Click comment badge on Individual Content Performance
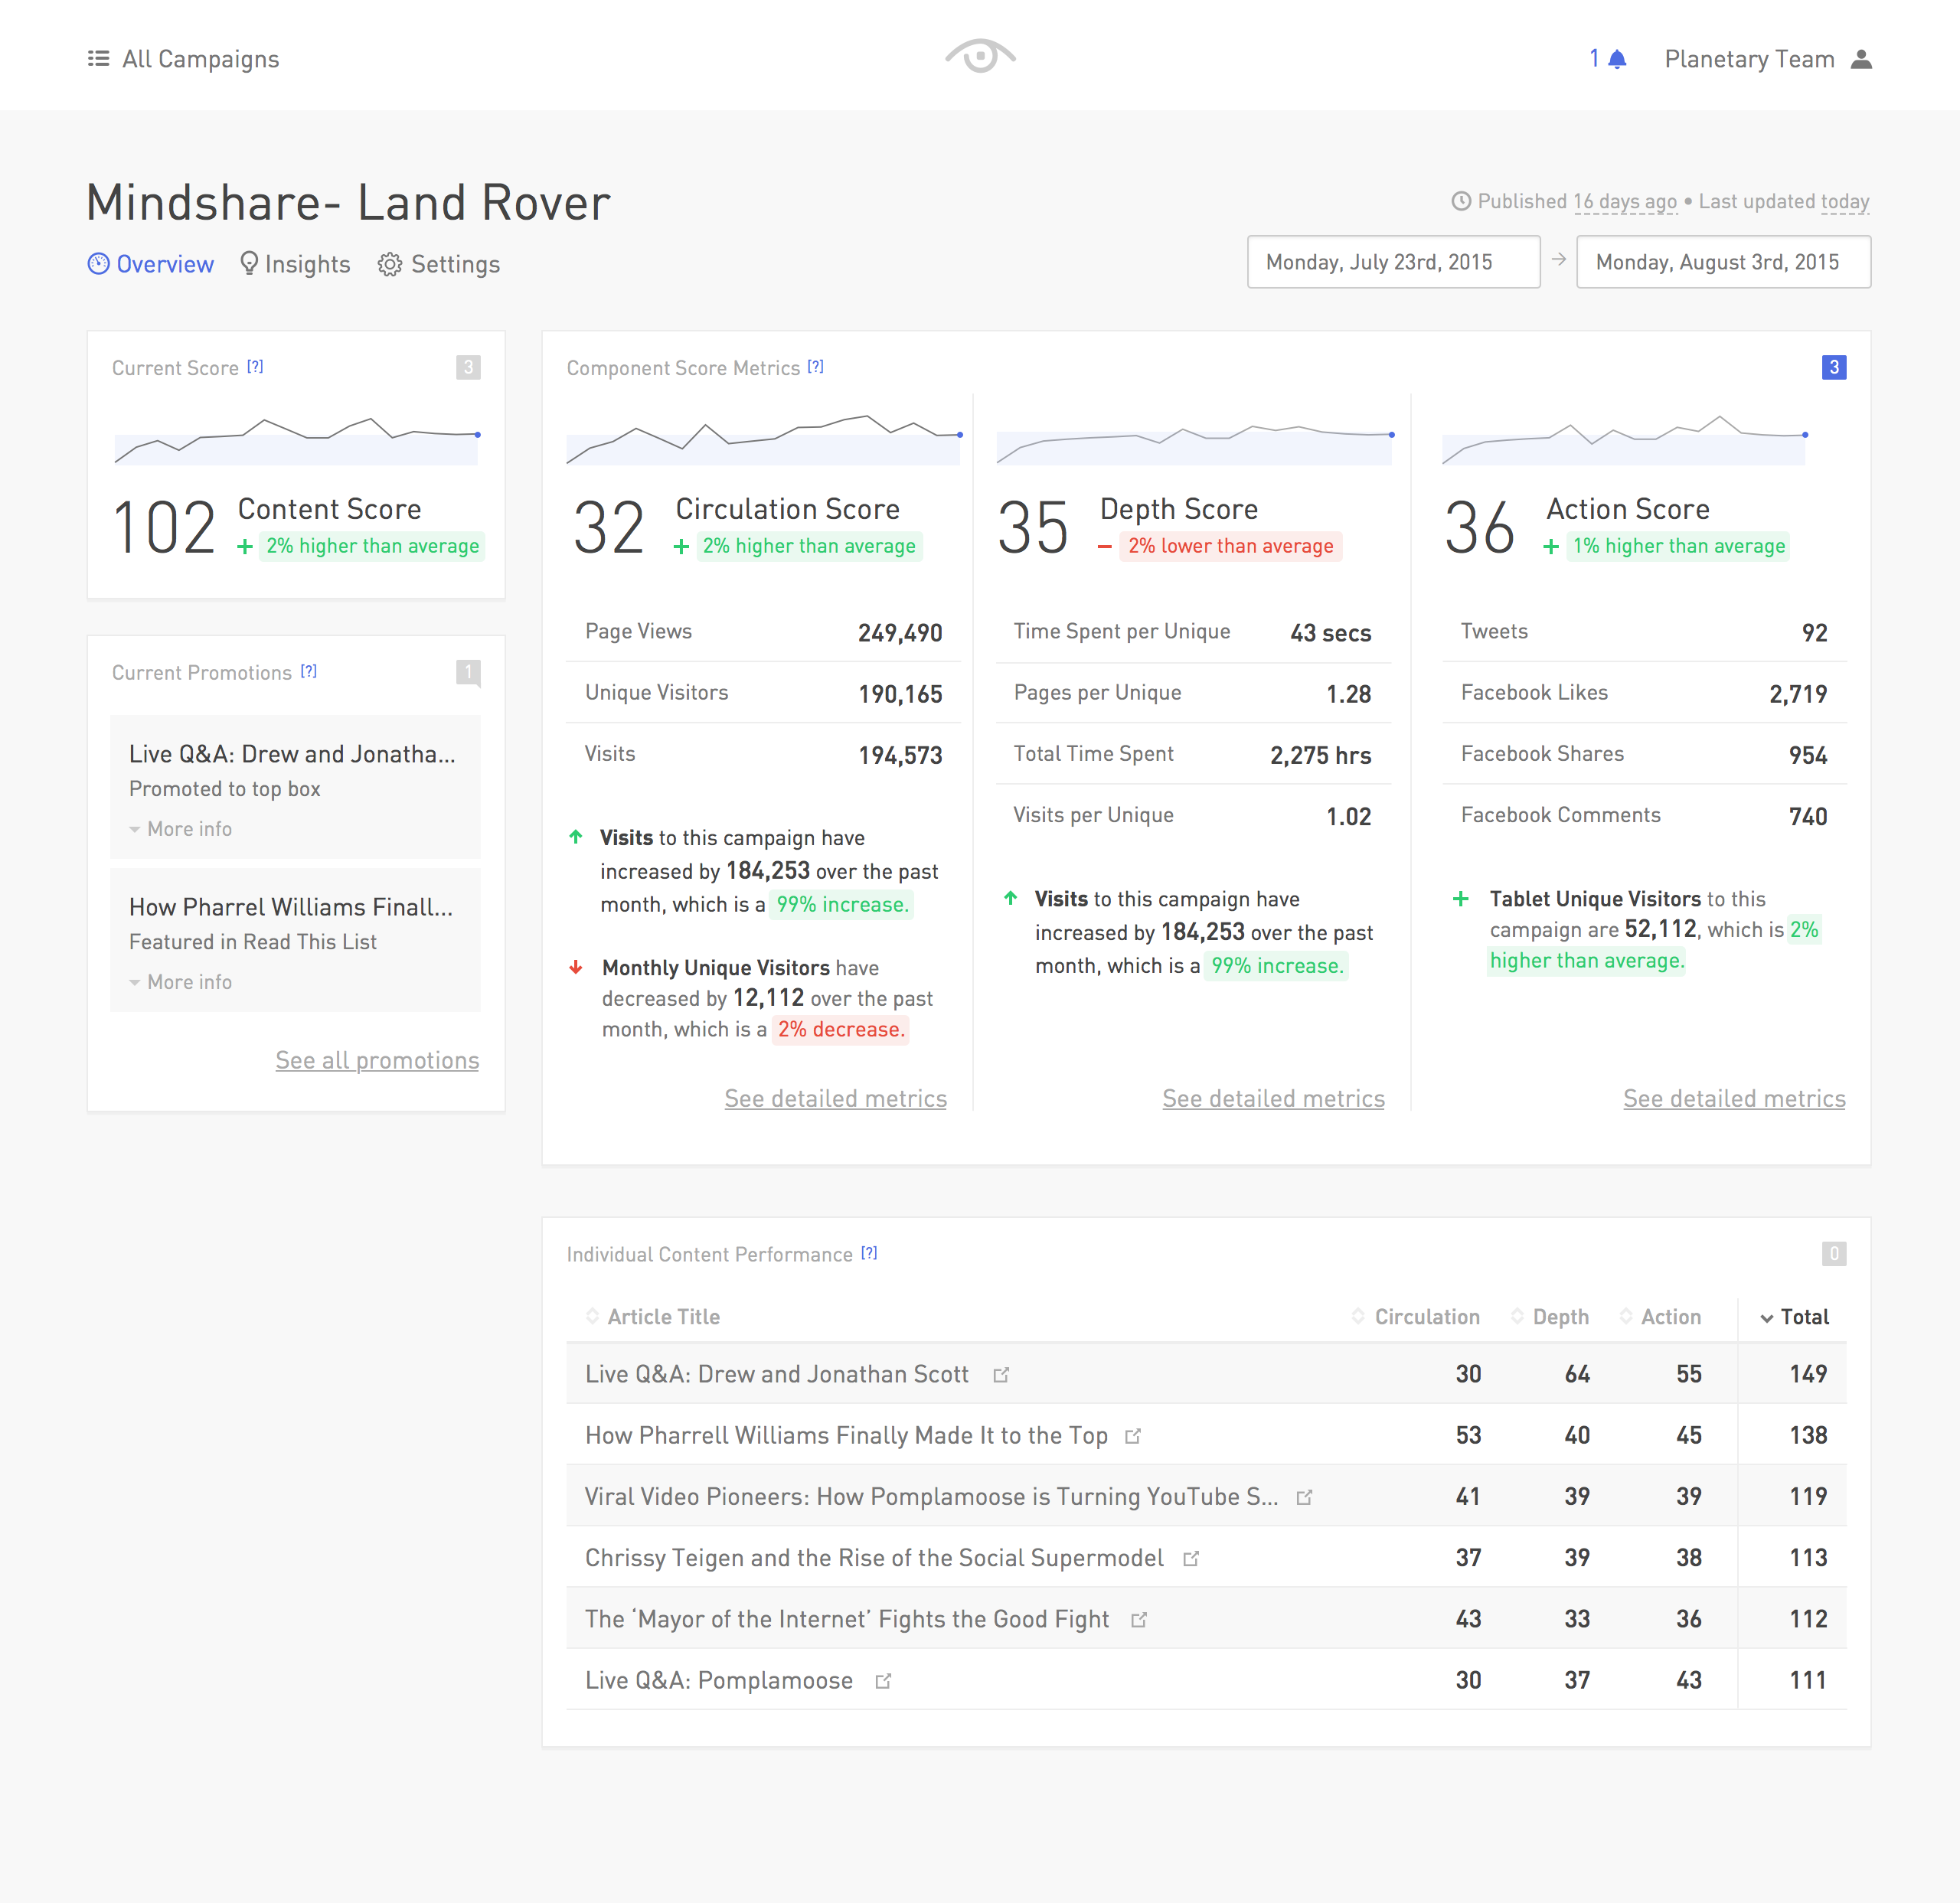This screenshot has width=1960, height=1903. pyautogui.click(x=1833, y=1253)
